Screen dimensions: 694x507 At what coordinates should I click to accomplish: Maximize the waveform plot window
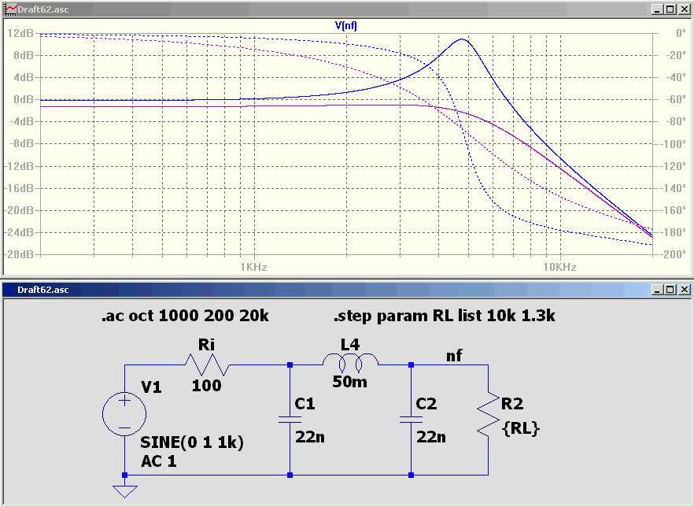coord(670,9)
